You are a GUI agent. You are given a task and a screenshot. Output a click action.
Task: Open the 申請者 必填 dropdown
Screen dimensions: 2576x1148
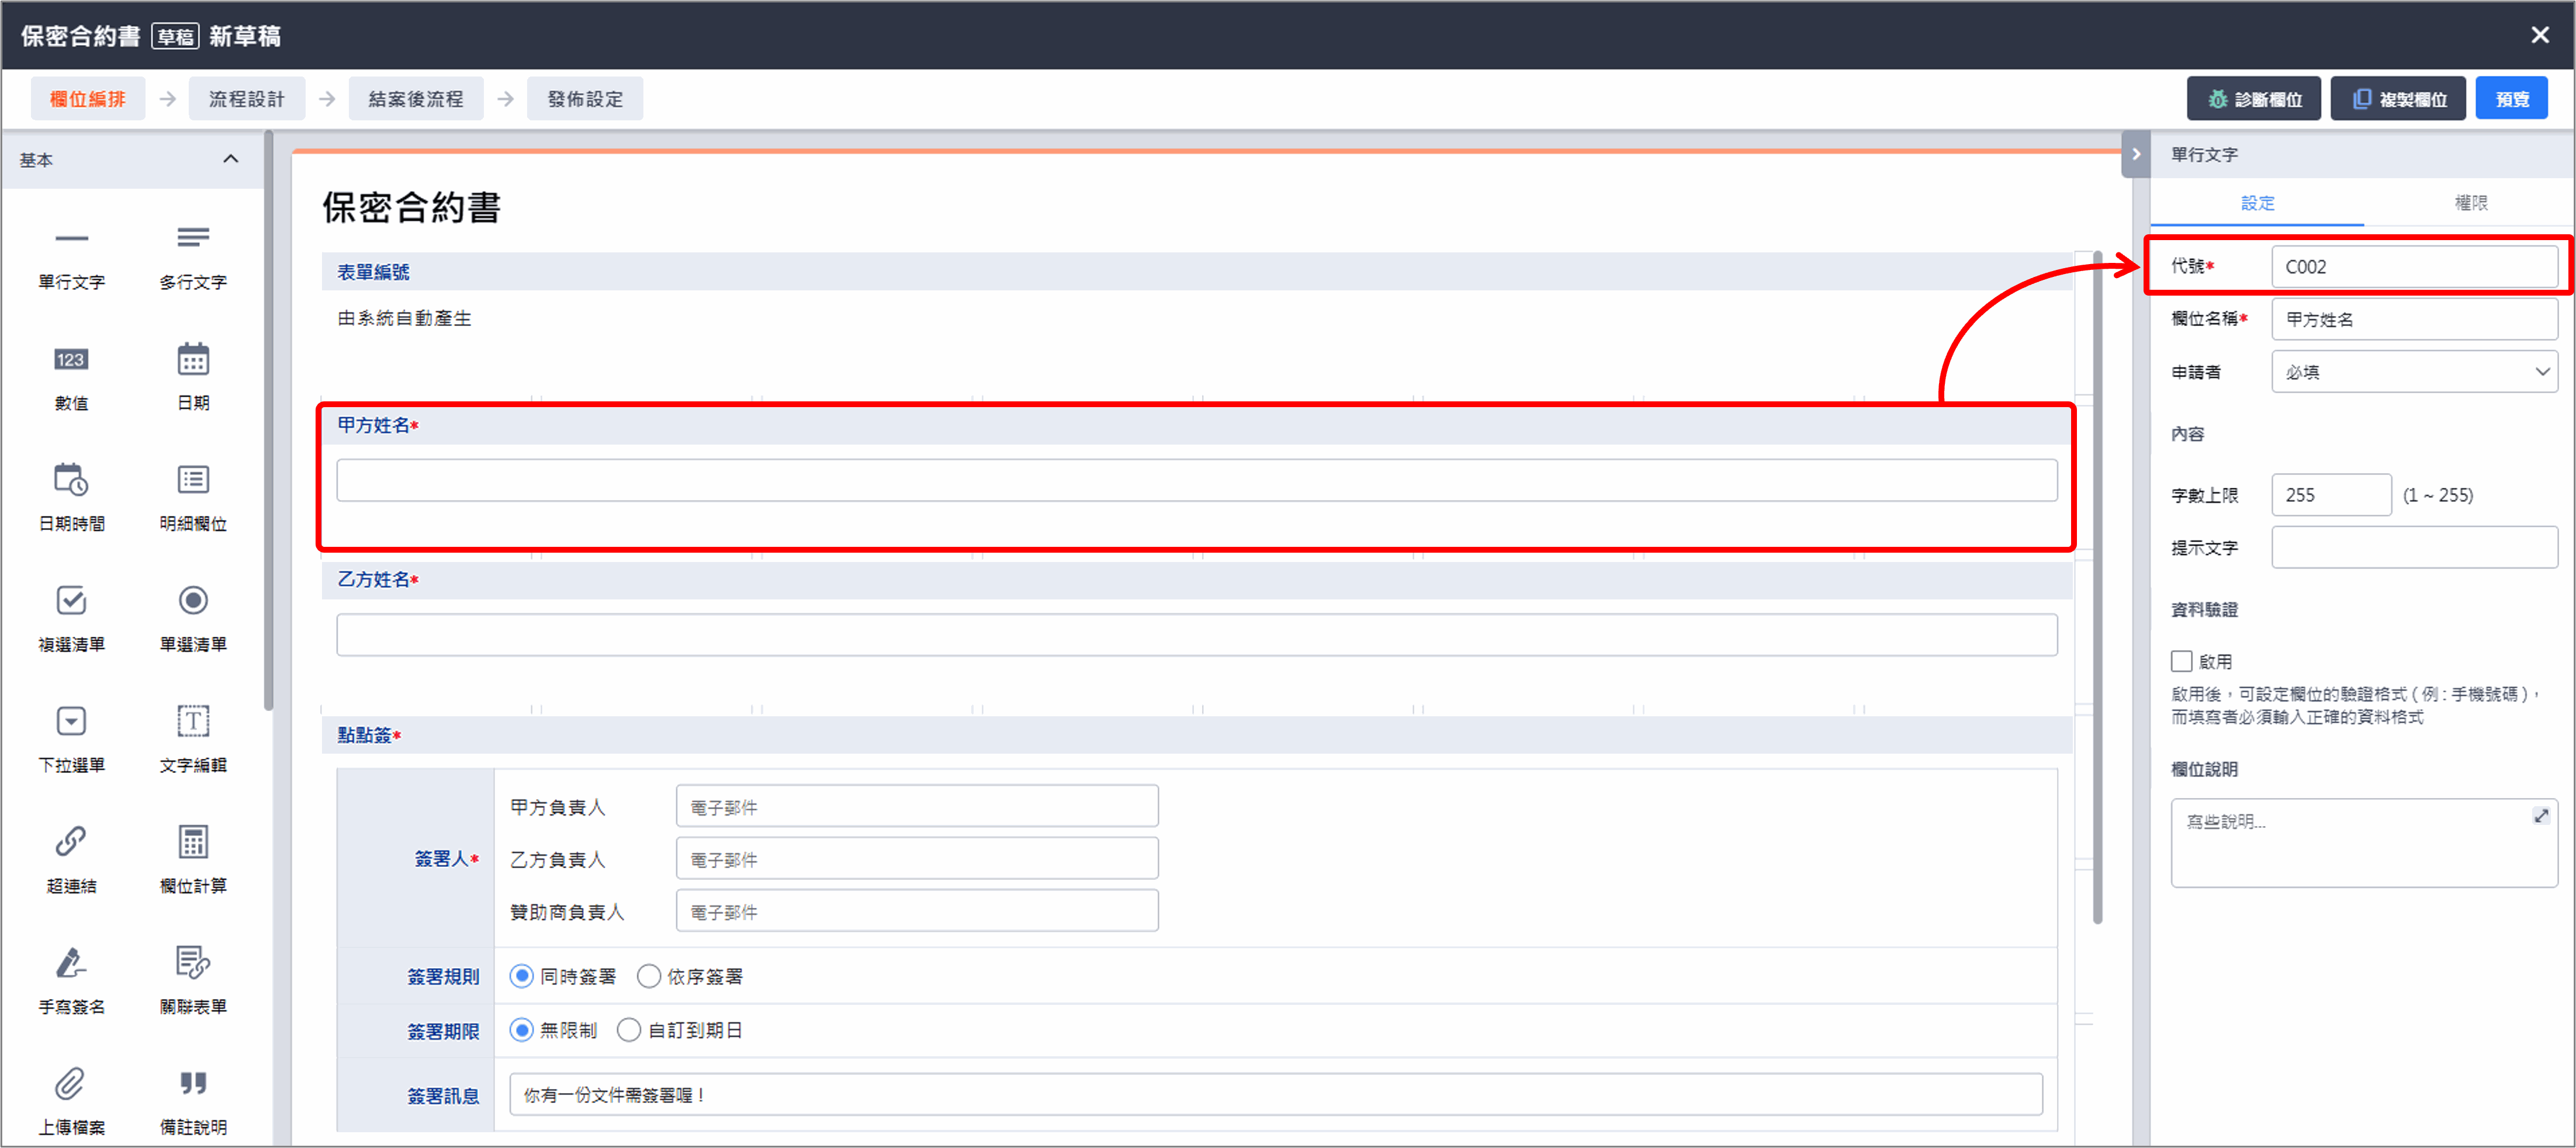(2414, 372)
